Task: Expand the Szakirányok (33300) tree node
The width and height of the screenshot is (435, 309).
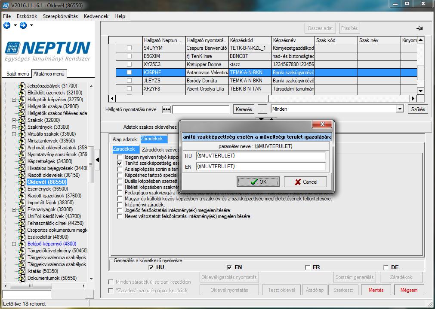Action: (x=14, y=127)
